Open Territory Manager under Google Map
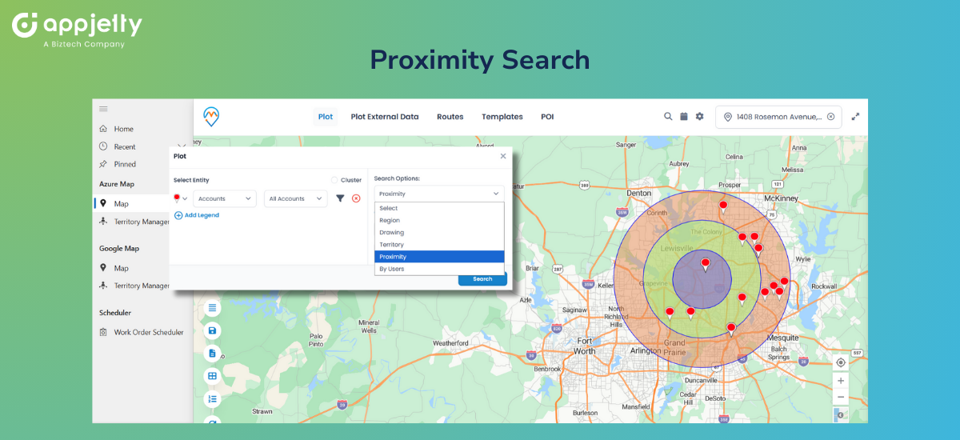This screenshot has width=960, height=440. coord(134,286)
